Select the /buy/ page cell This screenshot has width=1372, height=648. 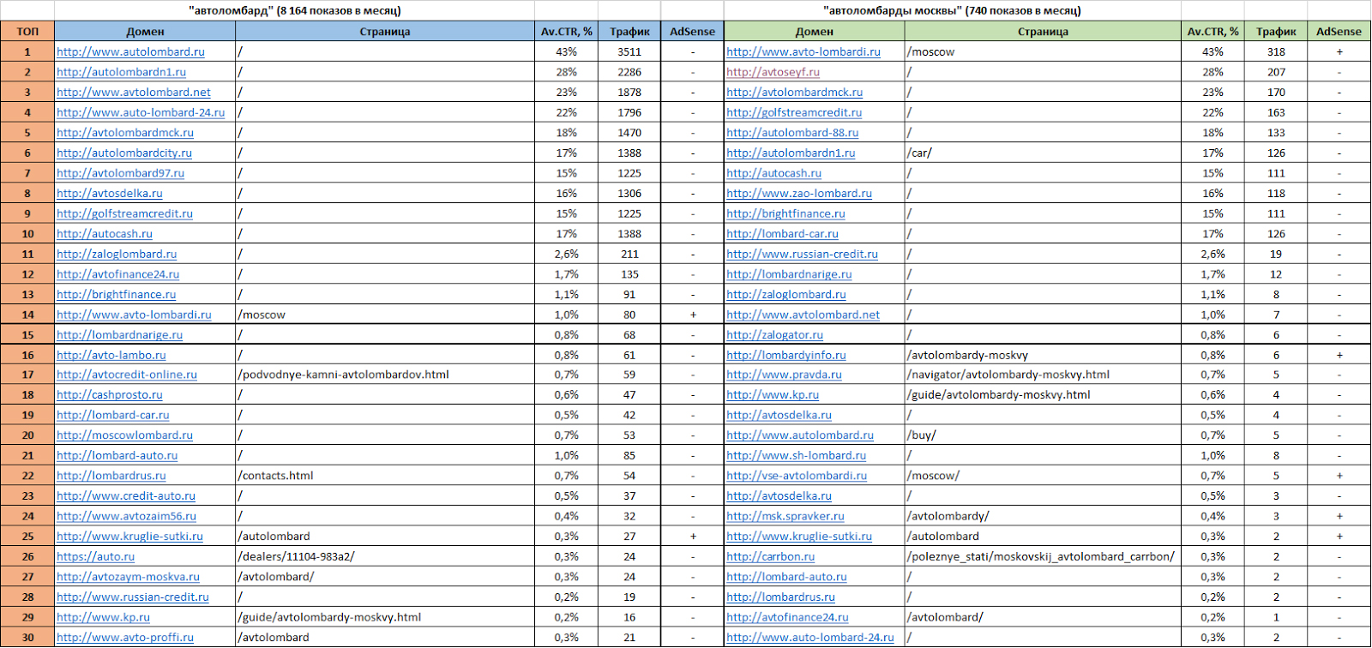point(1043,435)
